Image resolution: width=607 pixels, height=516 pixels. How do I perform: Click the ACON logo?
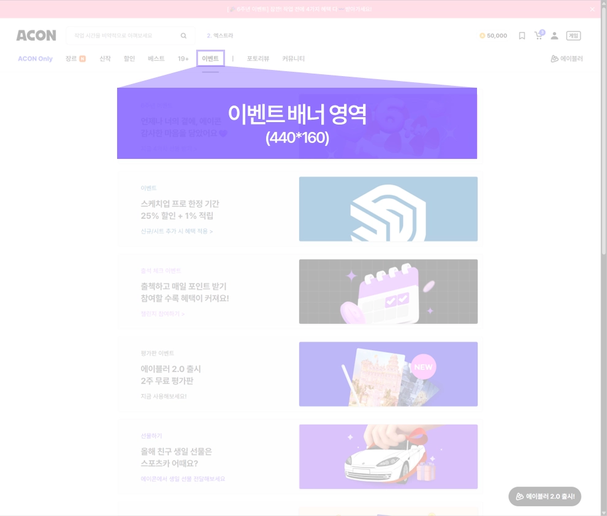[36, 36]
